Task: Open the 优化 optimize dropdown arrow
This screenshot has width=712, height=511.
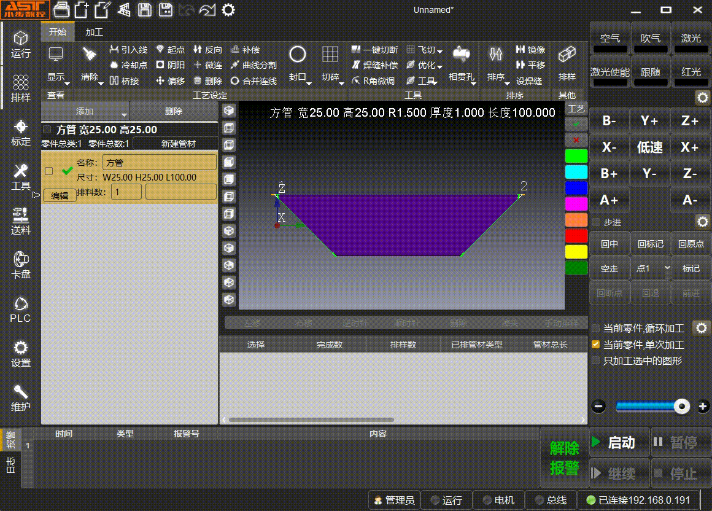Action: [439, 66]
